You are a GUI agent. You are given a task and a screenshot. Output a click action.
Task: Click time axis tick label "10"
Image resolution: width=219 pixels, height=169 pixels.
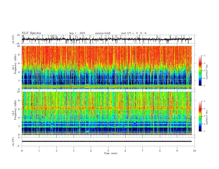point(194,151)
